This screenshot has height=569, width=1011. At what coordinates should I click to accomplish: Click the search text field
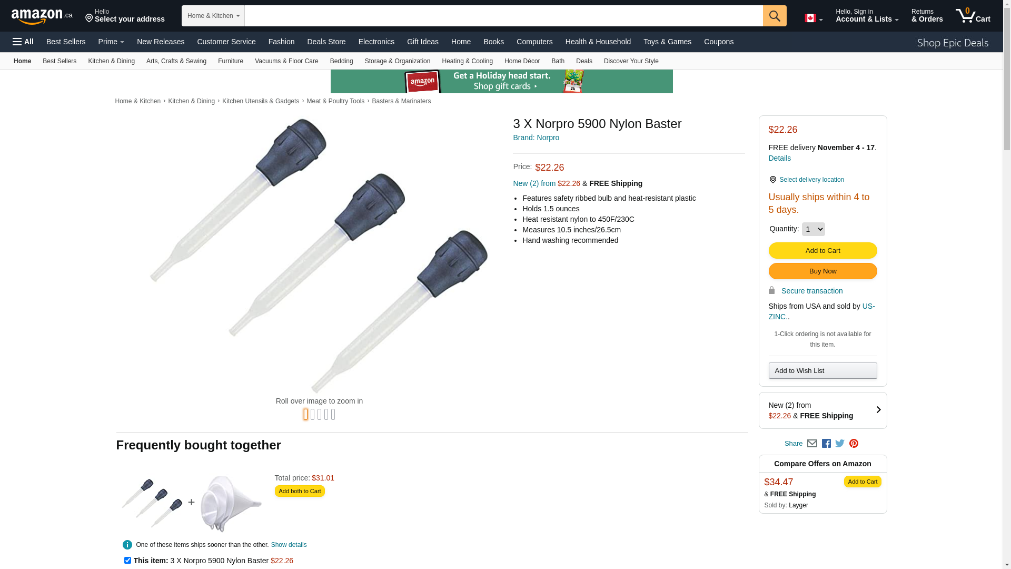point(503,16)
